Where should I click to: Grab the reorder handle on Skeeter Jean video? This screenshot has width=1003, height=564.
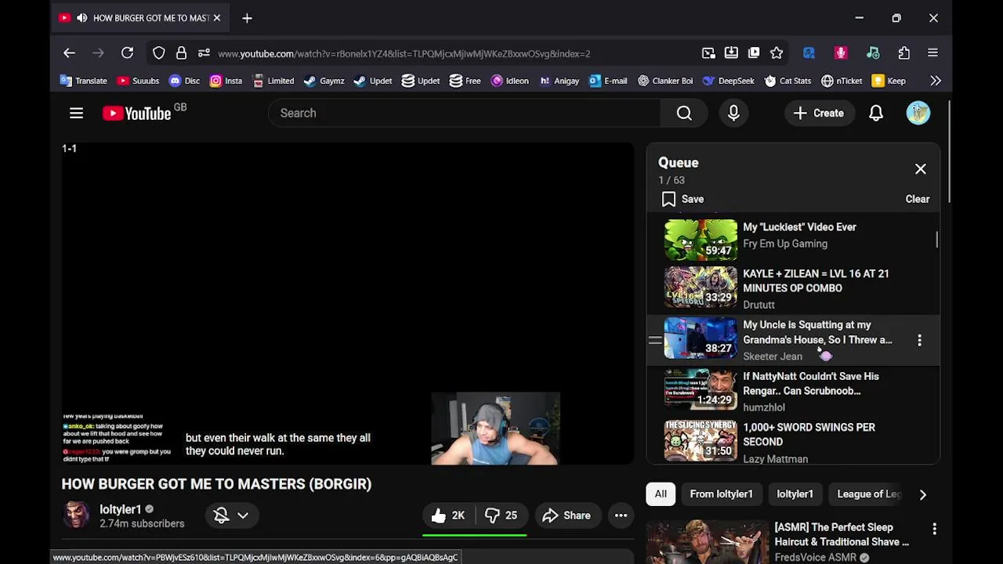tap(655, 341)
